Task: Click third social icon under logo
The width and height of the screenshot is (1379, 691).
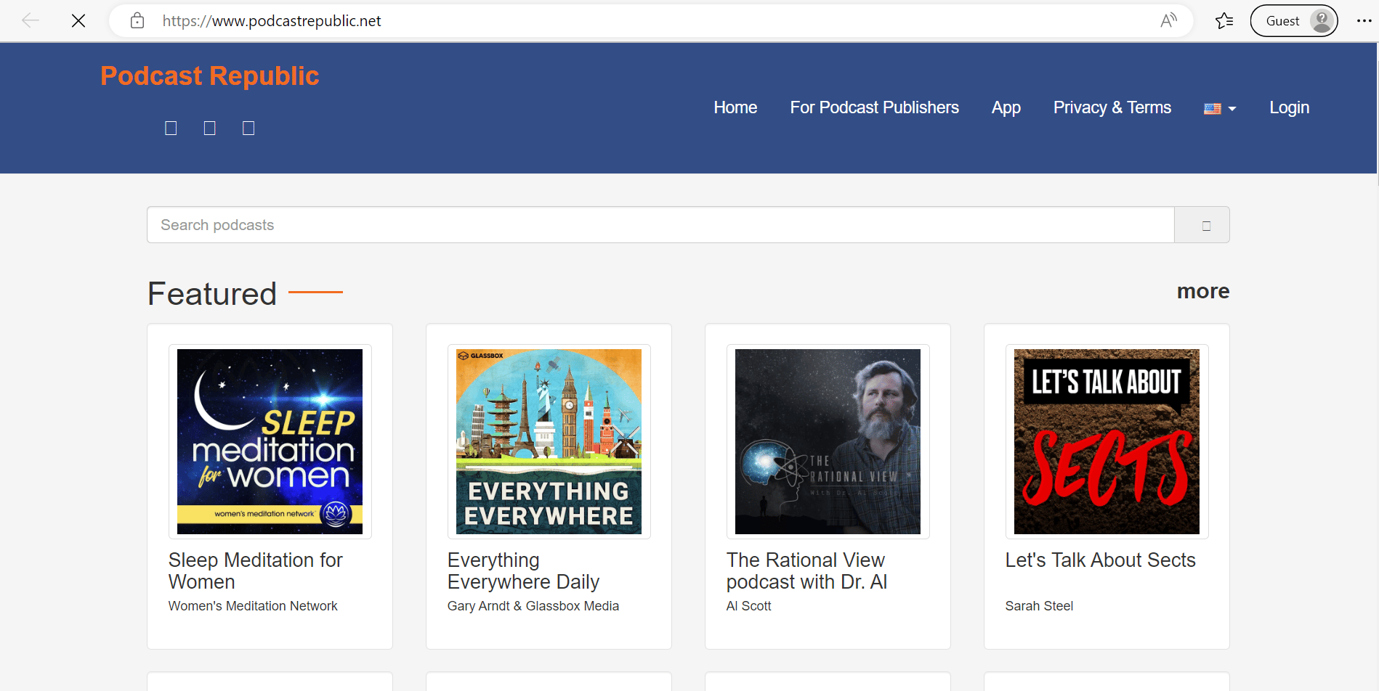Action: 248,128
